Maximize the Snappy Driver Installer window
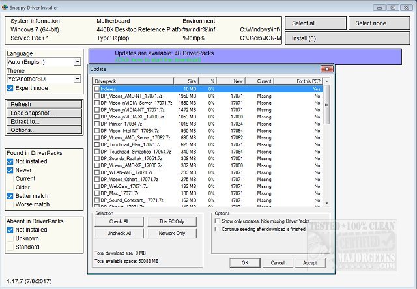417x289 pixels. tap(393, 7)
